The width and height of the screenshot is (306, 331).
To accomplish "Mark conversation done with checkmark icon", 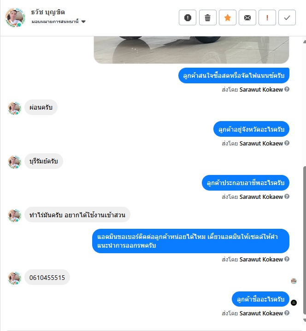I will (x=287, y=17).
